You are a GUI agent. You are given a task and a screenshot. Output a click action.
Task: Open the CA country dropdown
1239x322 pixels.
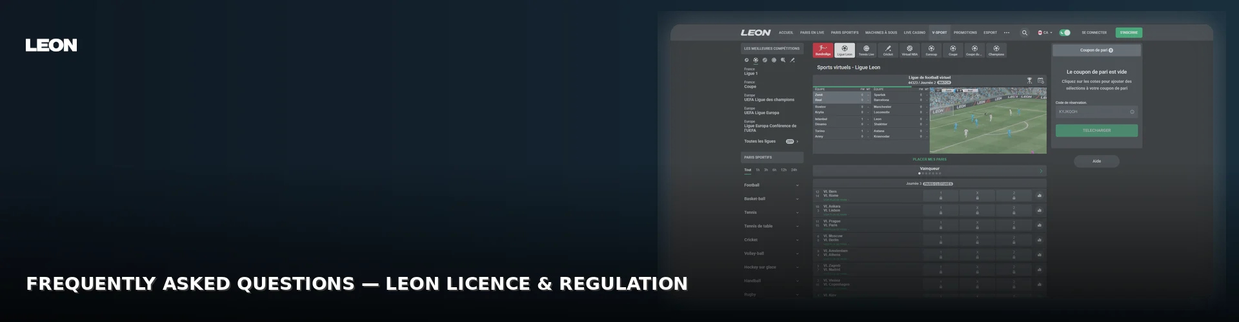pos(1045,33)
